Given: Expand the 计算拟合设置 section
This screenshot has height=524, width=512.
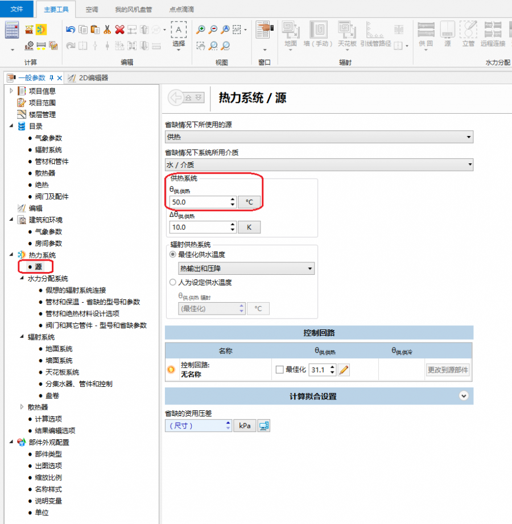Looking at the screenshot, I should point(464,396).
